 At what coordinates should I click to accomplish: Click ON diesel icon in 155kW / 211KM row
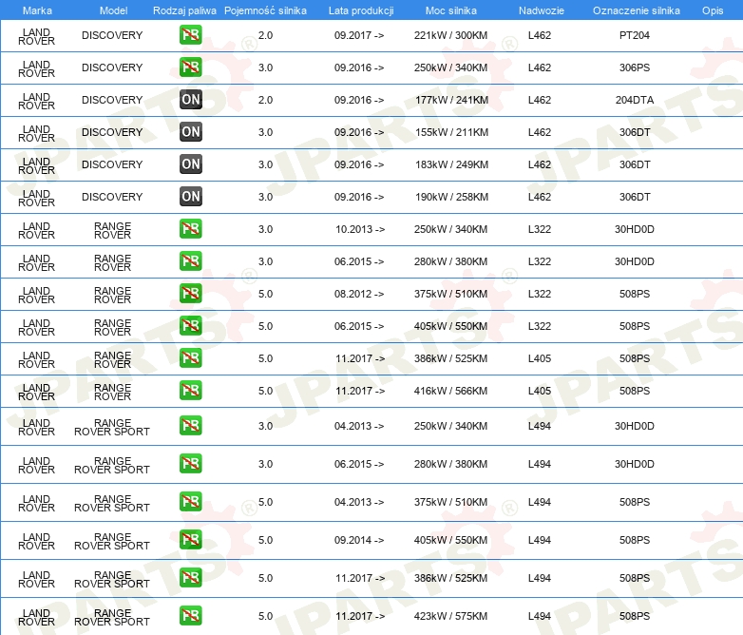pyautogui.click(x=190, y=132)
